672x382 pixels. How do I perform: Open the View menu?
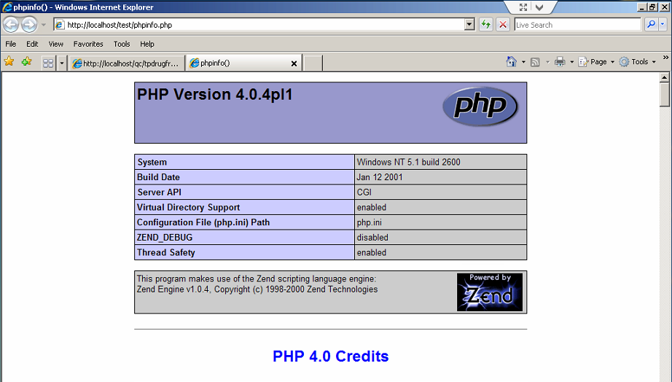coord(55,44)
